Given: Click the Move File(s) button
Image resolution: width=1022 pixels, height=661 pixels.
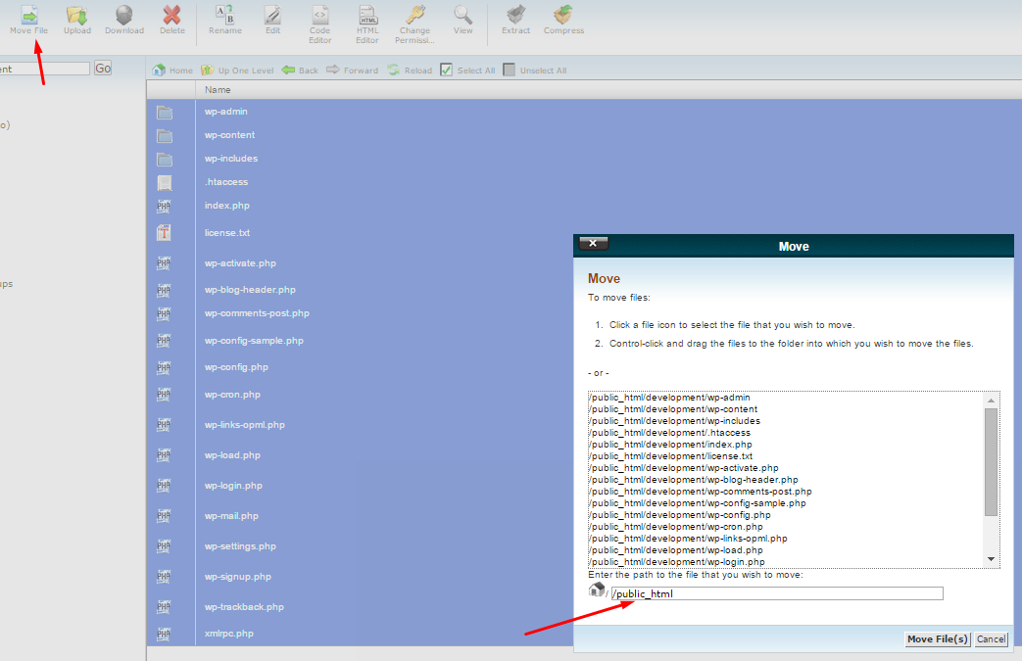Looking at the screenshot, I should tap(938, 639).
